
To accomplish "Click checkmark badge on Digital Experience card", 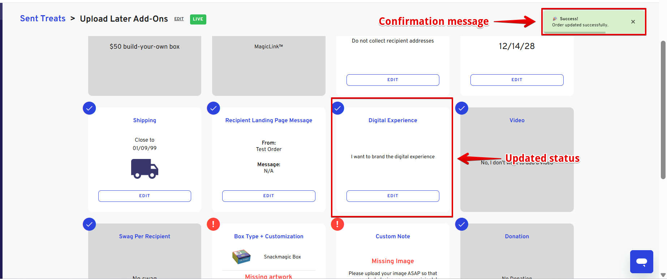I will pyautogui.click(x=338, y=108).
